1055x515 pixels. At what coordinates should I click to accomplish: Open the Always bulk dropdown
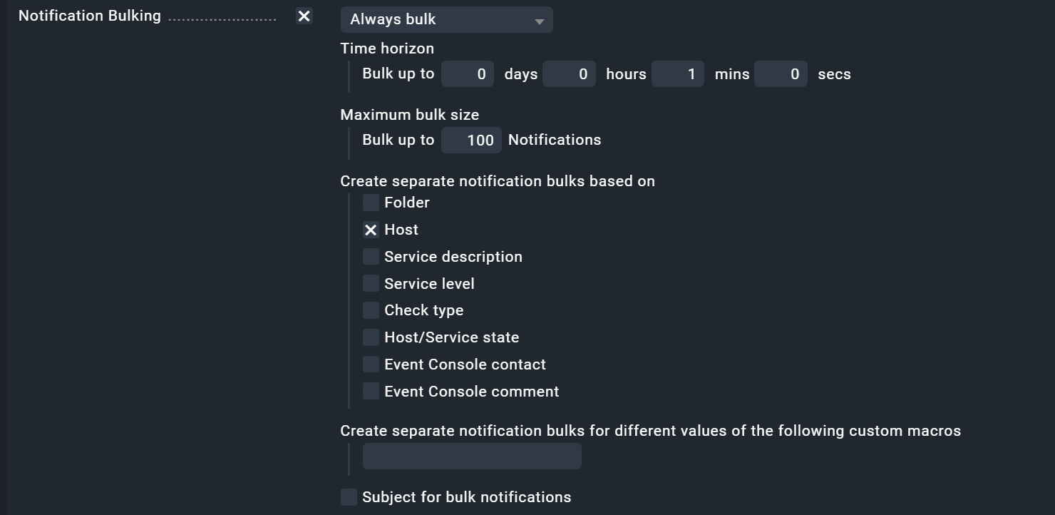point(446,19)
